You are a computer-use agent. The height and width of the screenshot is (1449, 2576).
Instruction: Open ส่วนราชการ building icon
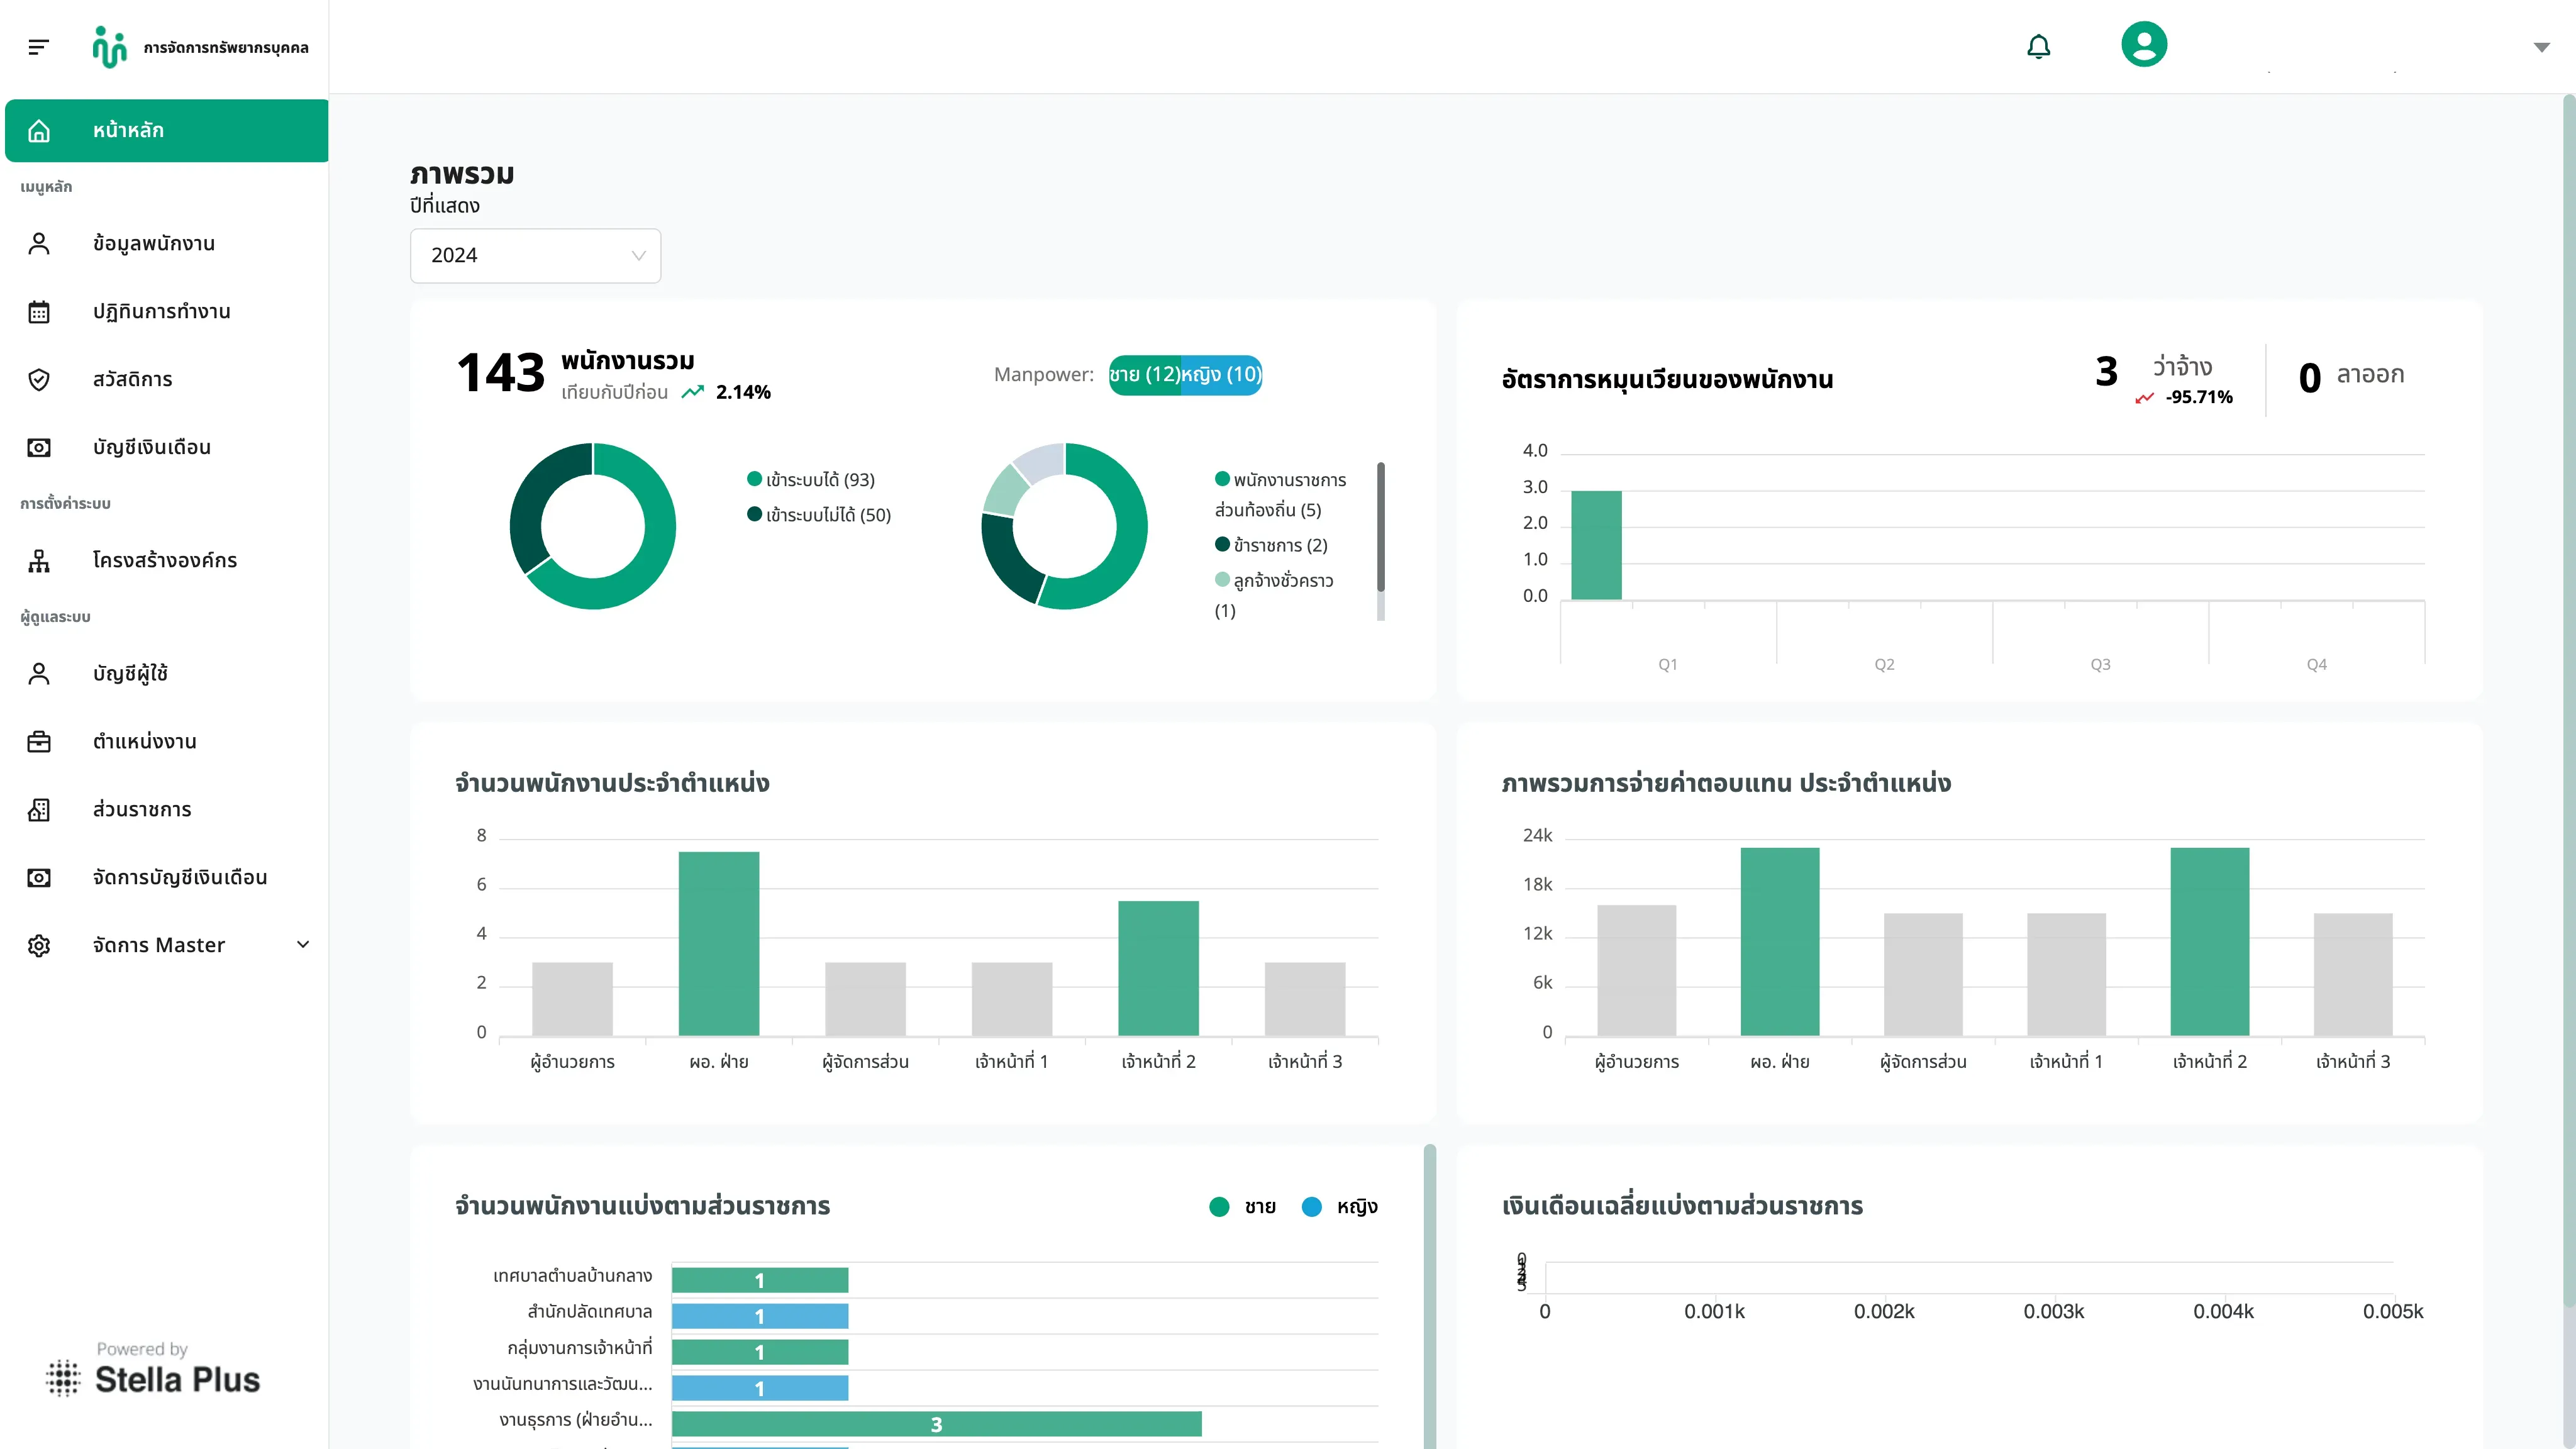[39, 810]
